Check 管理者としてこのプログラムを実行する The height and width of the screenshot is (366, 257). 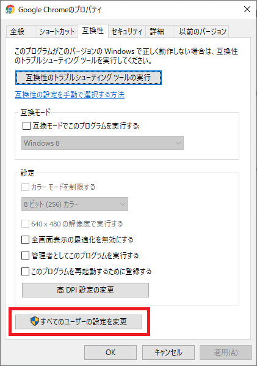click(x=26, y=256)
